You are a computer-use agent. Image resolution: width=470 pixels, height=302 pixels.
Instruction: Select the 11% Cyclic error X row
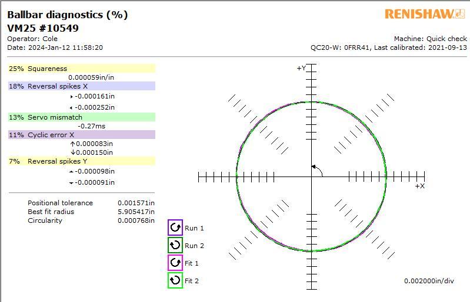[81, 135]
